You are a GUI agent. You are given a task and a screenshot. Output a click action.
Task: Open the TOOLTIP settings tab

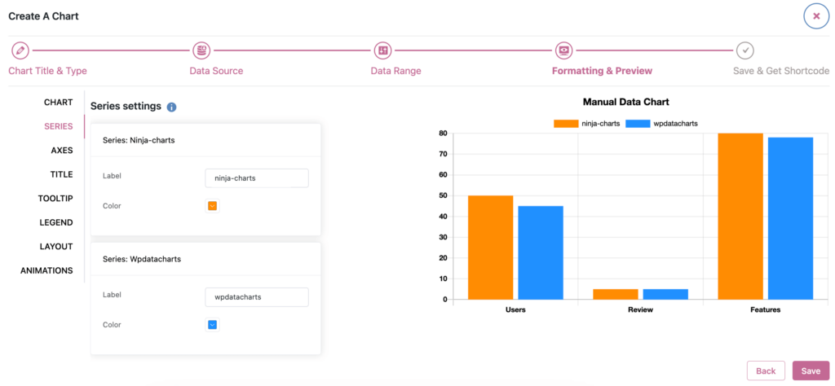coord(55,199)
